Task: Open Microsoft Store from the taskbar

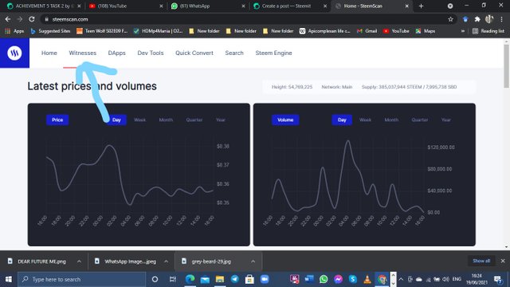Action: pos(249,279)
